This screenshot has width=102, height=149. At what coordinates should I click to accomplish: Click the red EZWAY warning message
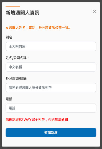pyautogui.click(x=37, y=120)
